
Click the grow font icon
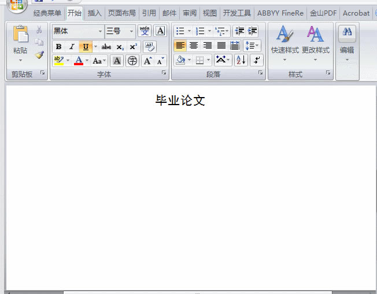tap(147, 61)
